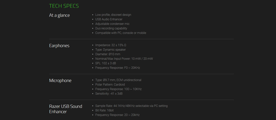Click the Sample Rate specification line

pos(131,106)
